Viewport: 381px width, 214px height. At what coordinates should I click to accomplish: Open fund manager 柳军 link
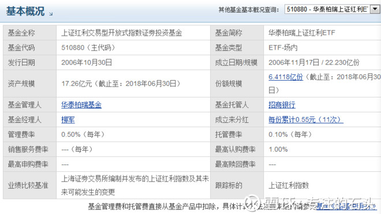coord(68,120)
